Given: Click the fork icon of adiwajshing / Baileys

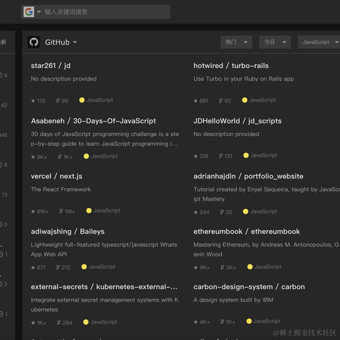Looking at the screenshot, I should click(x=58, y=268).
